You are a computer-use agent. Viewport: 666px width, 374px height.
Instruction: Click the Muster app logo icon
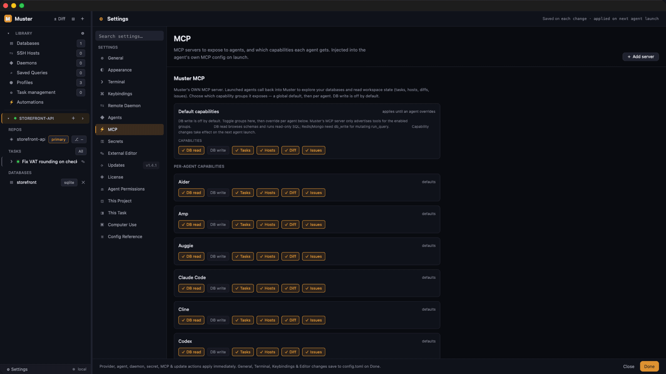click(x=8, y=19)
